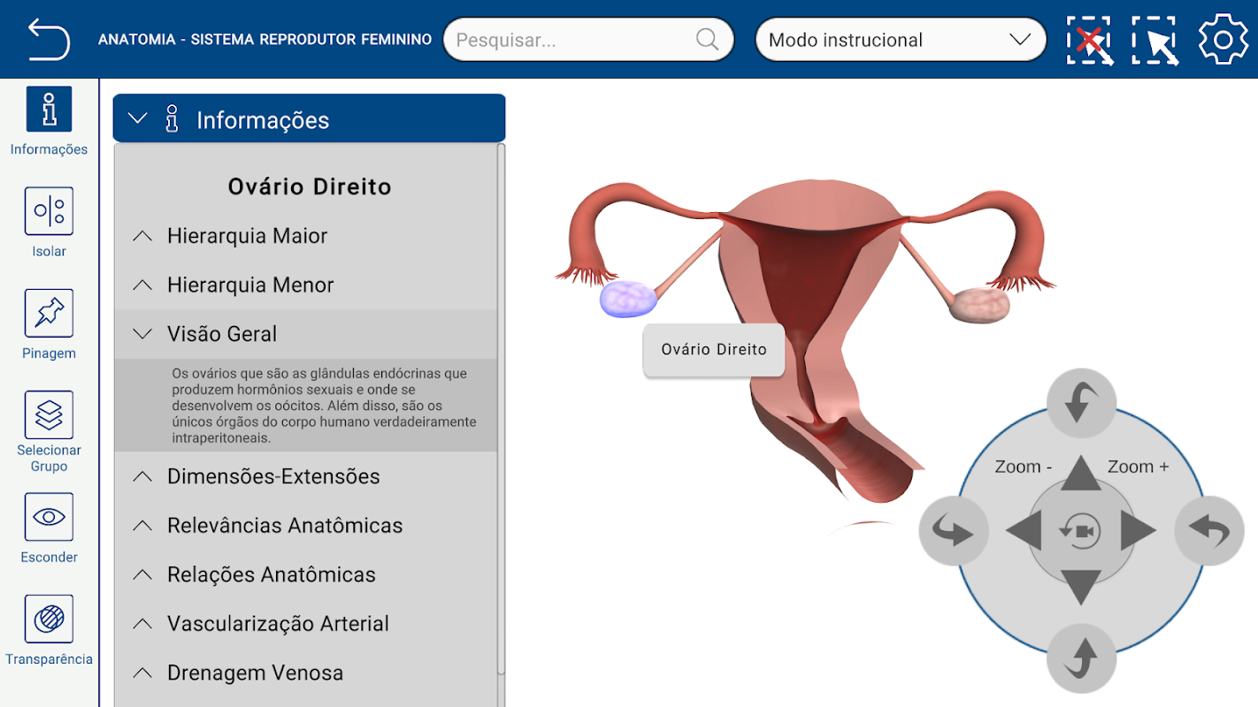Open the settings gear

pyautogui.click(x=1223, y=40)
